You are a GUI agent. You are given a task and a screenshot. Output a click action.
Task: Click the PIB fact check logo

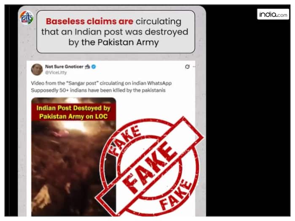pos(27,18)
